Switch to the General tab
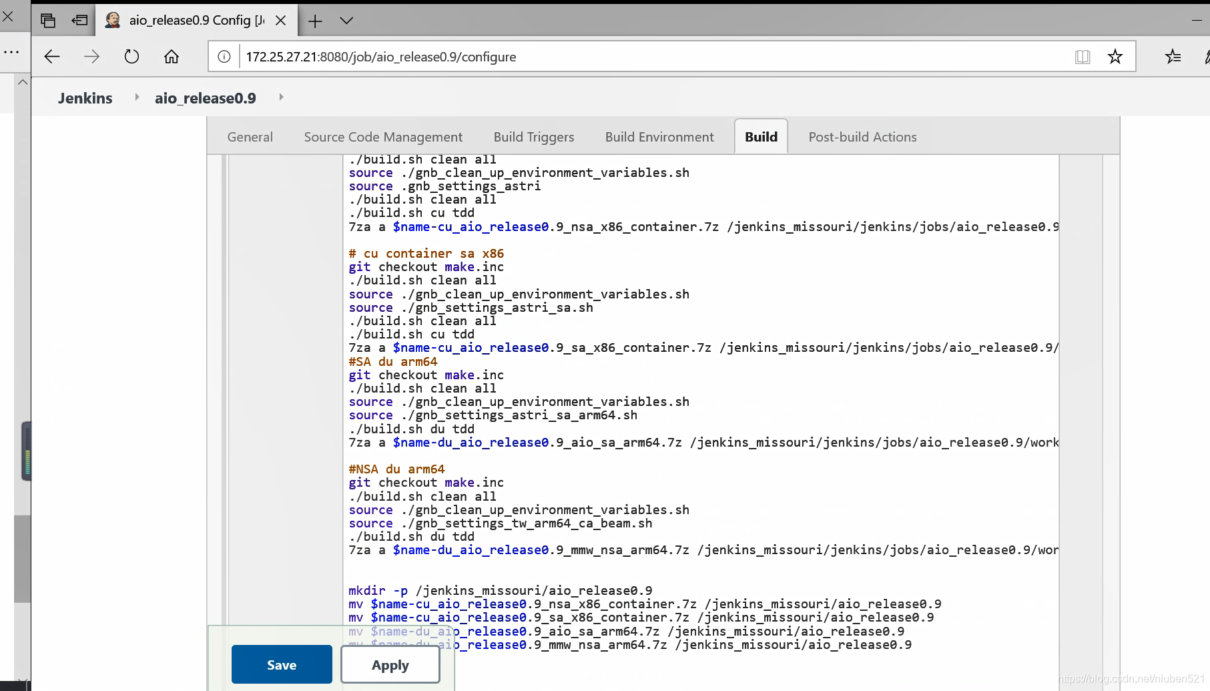The width and height of the screenshot is (1210, 691). 250,137
